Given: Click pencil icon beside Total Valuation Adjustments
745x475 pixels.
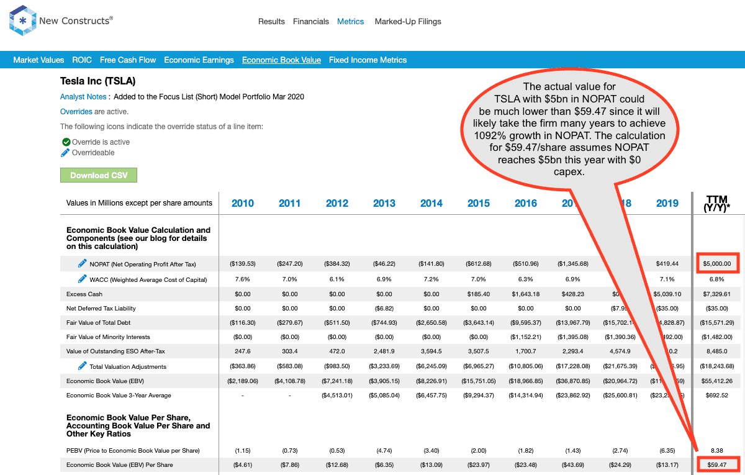Looking at the screenshot, I should click(83, 366).
